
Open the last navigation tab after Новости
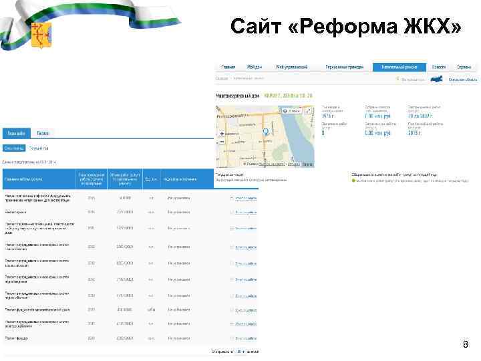coord(464,67)
